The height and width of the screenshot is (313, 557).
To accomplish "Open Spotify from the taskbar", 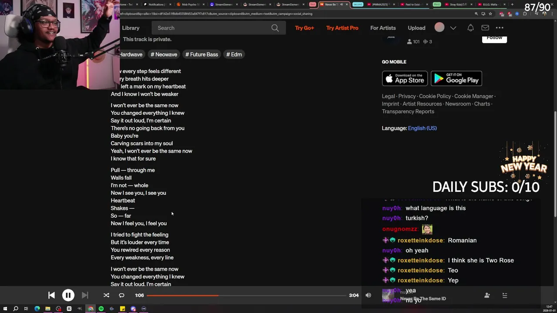I will tap(101, 309).
